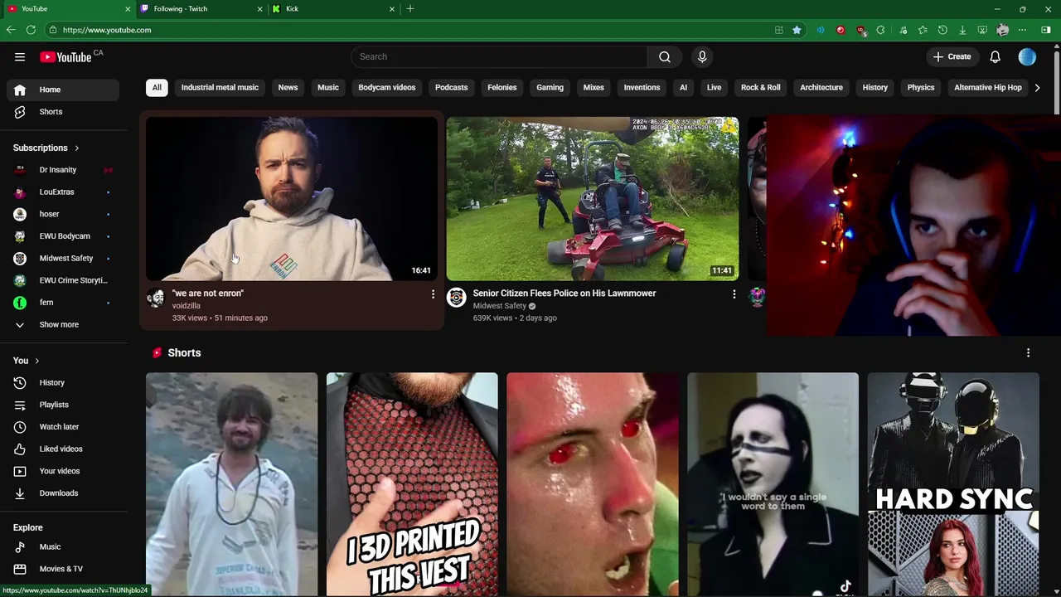Select Alternative Hip Hop chip
Screen dimensions: 1061x597
987,87
